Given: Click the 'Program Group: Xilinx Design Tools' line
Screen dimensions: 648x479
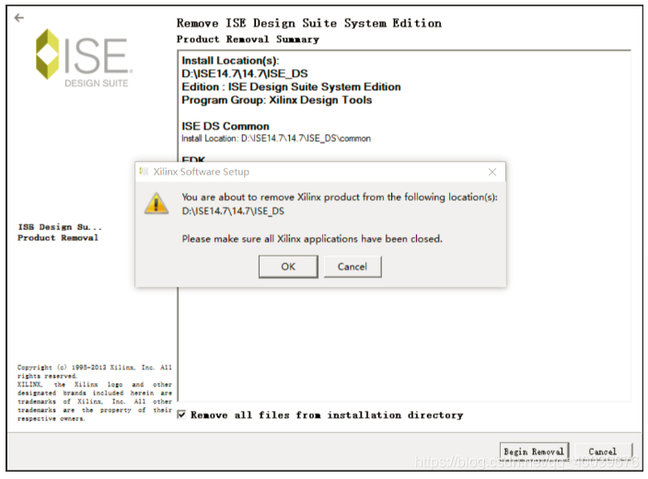Looking at the screenshot, I should pos(277,100).
